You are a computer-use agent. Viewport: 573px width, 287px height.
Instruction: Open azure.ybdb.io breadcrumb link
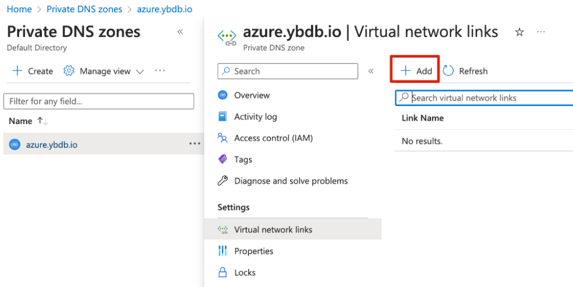click(x=164, y=9)
